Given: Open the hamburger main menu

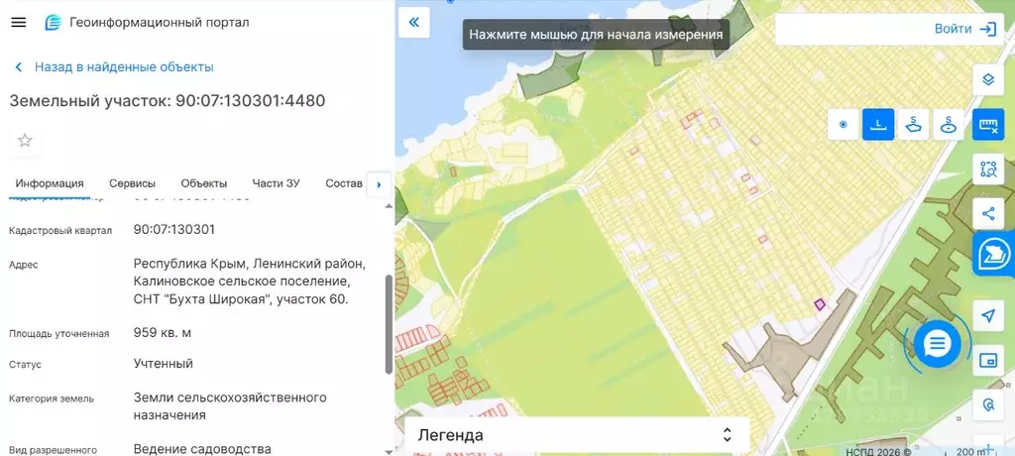Looking at the screenshot, I should click(x=18, y=23).
